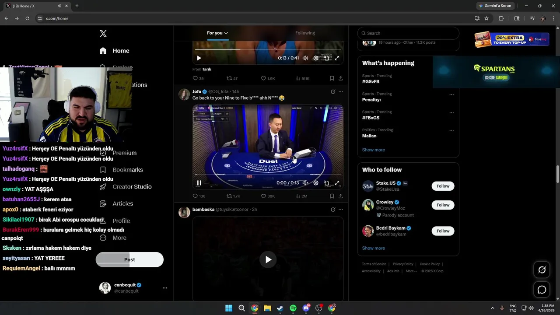Open Jofa's profile avatar

(x=184, y=94)
